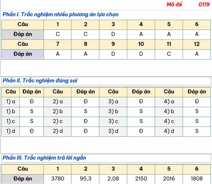Click cell '4) c' in Part II
212x184 pixels.
tap(169, 121)
